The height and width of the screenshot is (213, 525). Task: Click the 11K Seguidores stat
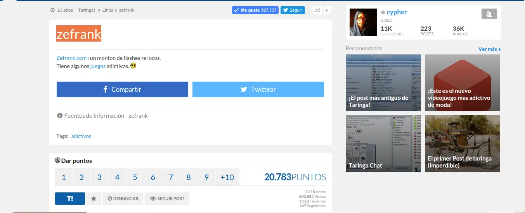392,31
